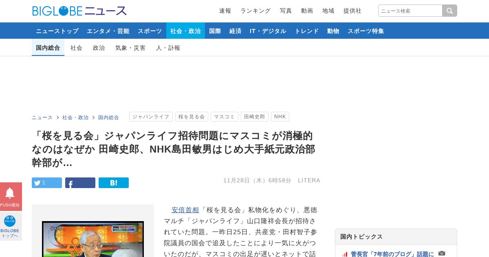
Task: Open the ランキング header link
Action: (256, 11)
